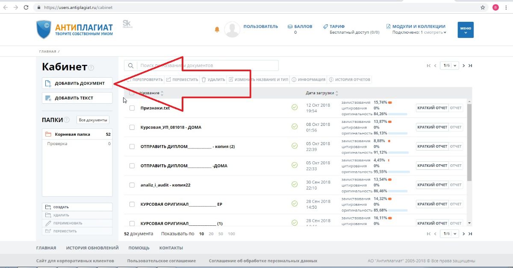The image size is (513, 268).
Task: Open the МЕНЮ dropdown button
Action: click(466, 30)
